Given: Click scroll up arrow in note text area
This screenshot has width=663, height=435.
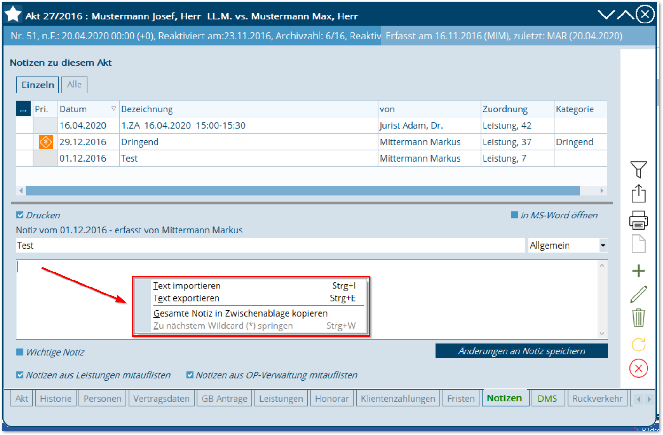Looking at the screenshot, I should [x=602, y=265].
